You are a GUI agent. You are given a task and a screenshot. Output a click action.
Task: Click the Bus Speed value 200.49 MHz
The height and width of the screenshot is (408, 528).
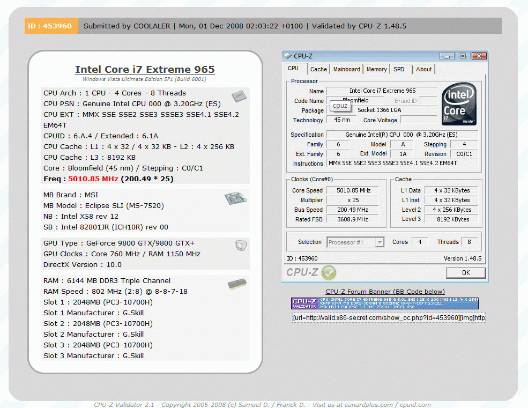(x=353, y=210)
